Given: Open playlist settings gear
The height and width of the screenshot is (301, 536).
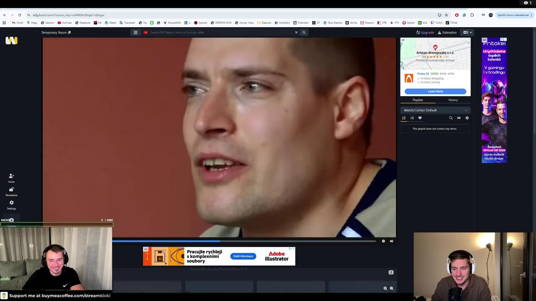Looking at the screenshot, I should click(x=467, y=118).
